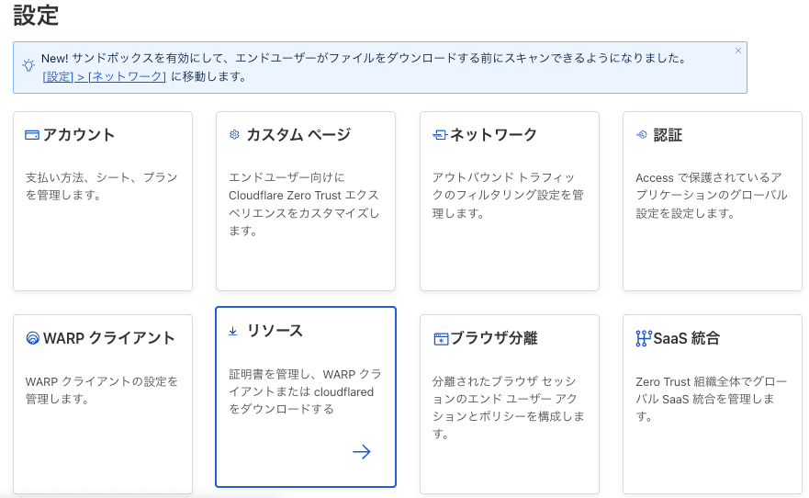Click the WARP クライアントの設定を管理します text
The image size is (809, 498).
click(x=102, y=390)
